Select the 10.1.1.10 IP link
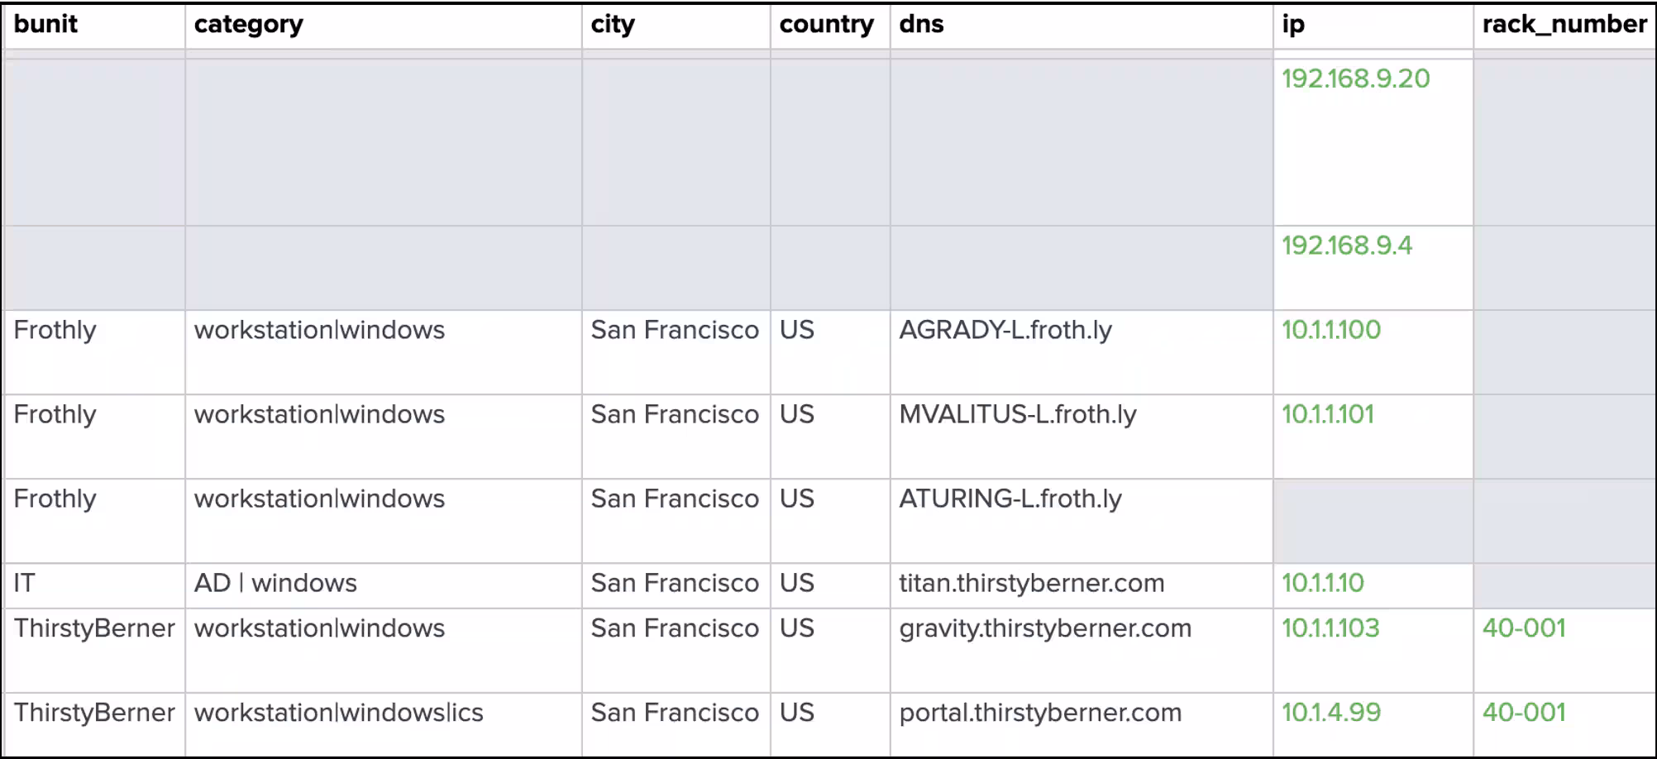 point(1322,583)
